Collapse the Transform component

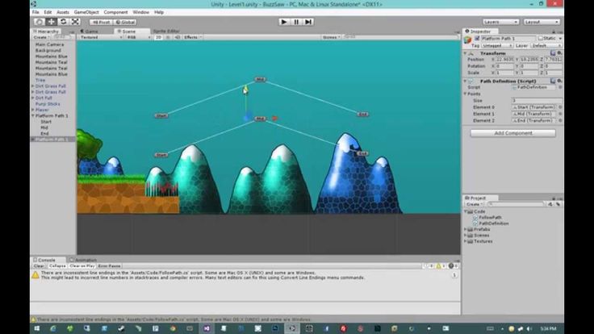click(465, 53)
